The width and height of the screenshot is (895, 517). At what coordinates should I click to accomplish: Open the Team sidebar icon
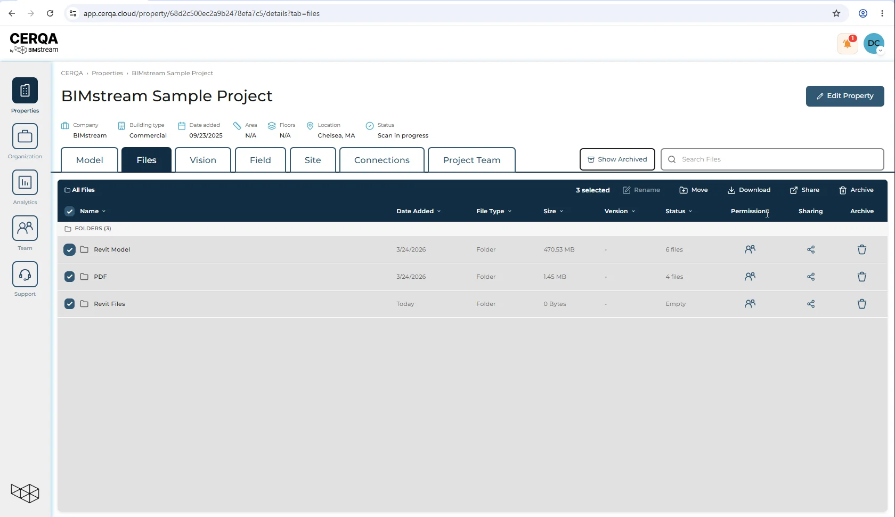(x=25, y=228)
